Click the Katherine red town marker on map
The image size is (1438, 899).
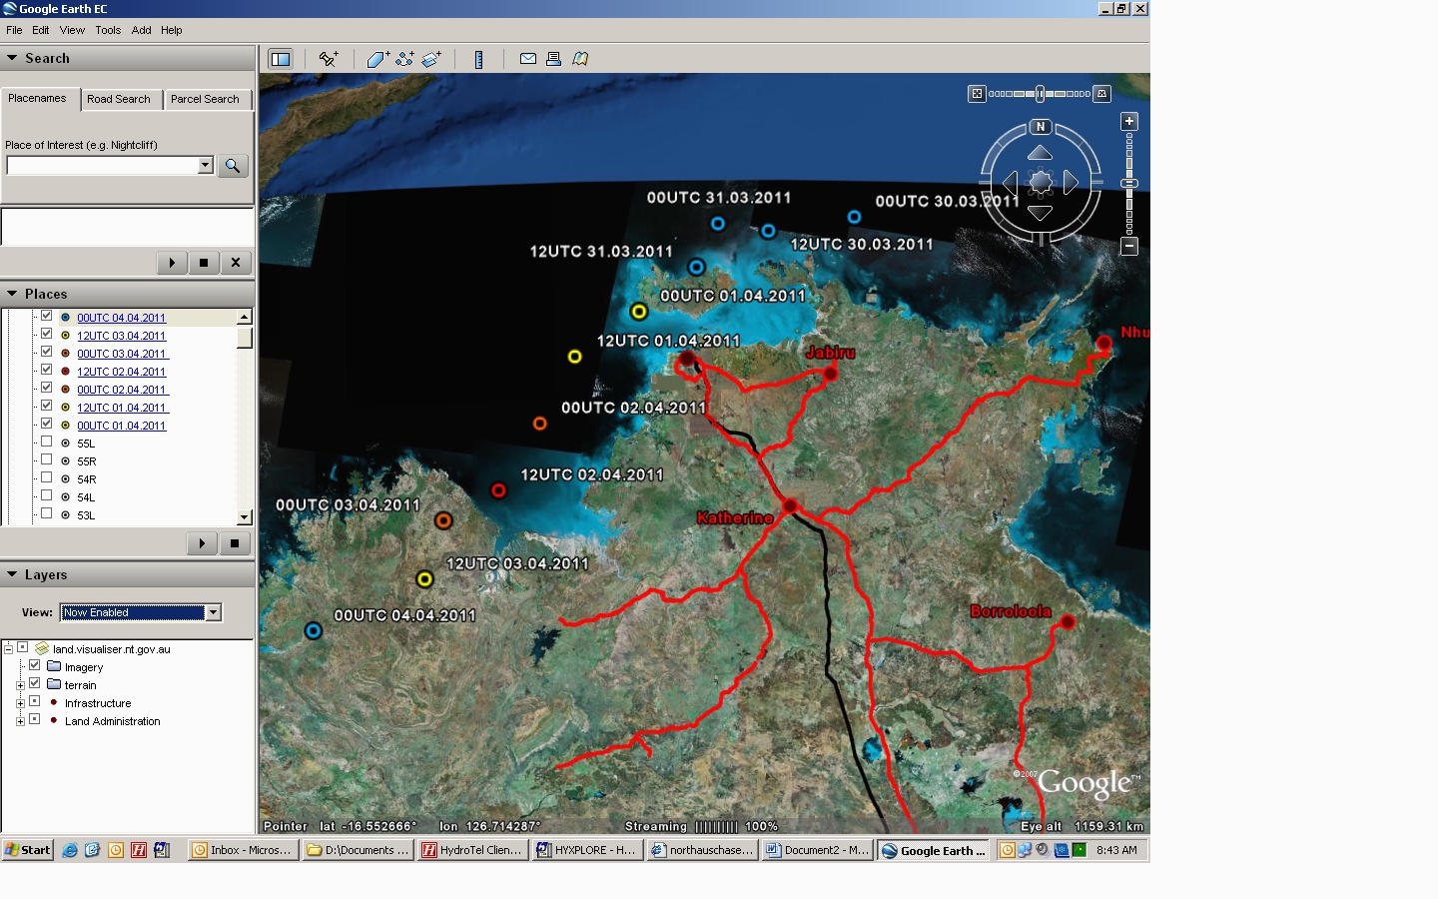point(790,506)
